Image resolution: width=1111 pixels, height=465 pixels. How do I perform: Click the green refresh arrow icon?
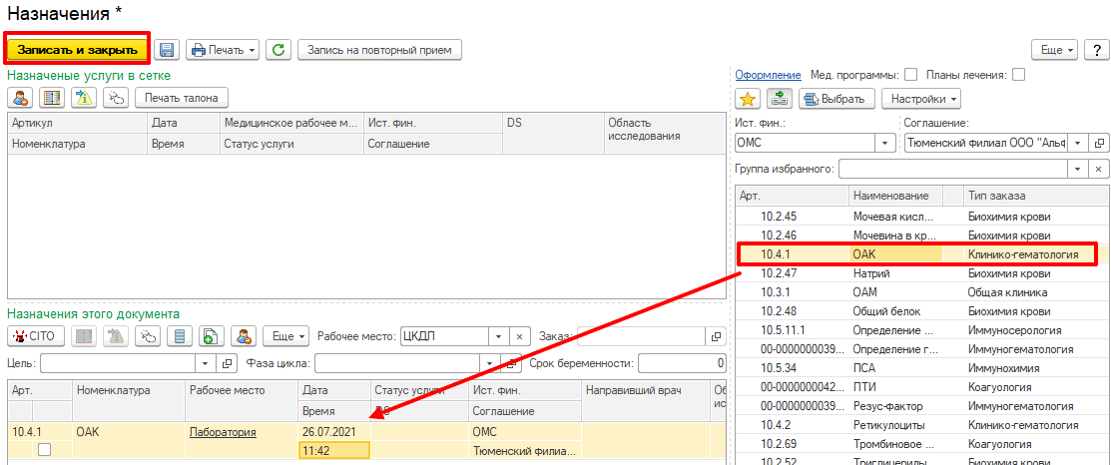pyautogui.click(x=278, y=49)
